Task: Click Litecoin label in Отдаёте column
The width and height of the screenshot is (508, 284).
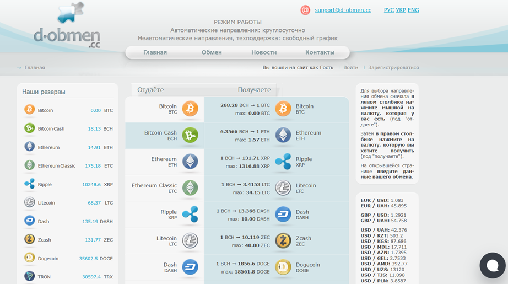Action: pos(166,238)
